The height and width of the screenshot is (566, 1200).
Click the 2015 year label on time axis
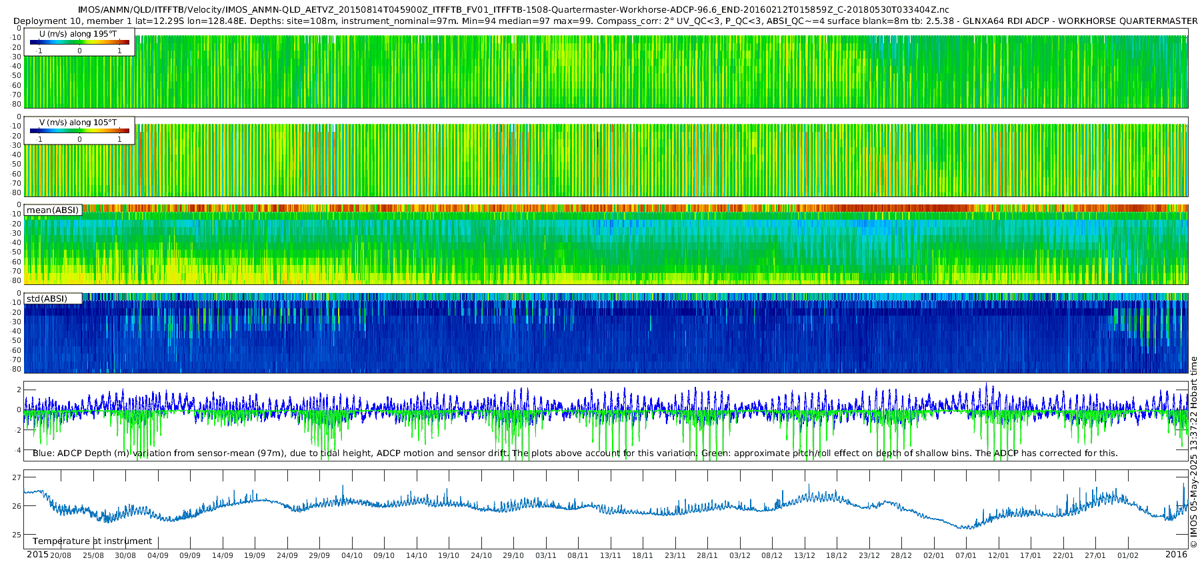tap(37, 555)
